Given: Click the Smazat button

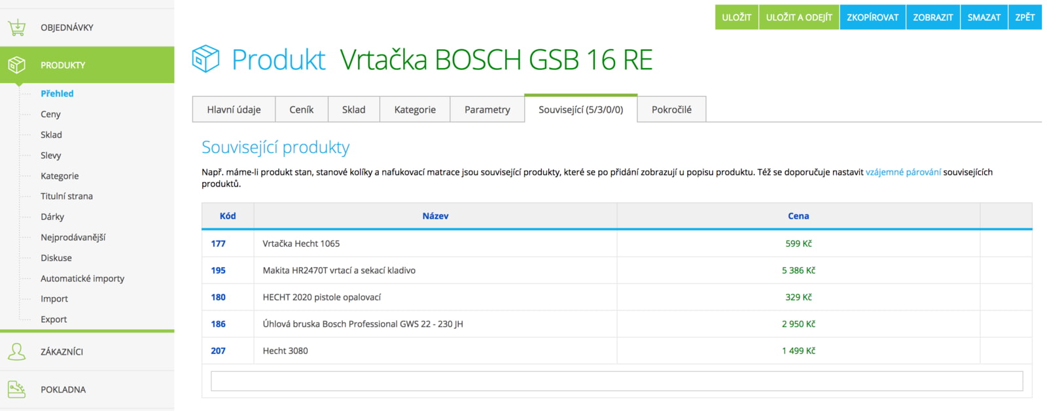Looking at the screenshot, I should click(984, 18).
